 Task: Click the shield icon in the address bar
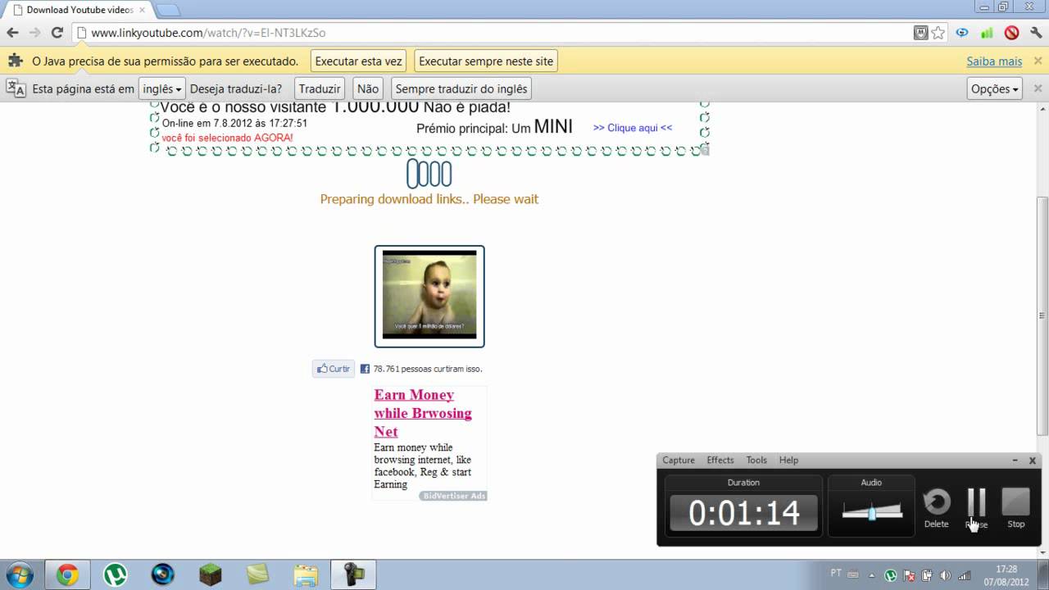[921, 33]
